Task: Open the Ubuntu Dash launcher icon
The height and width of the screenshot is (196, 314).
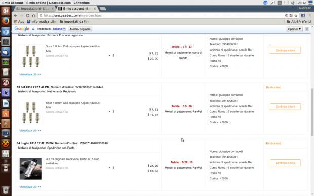Action: (6, 11)
